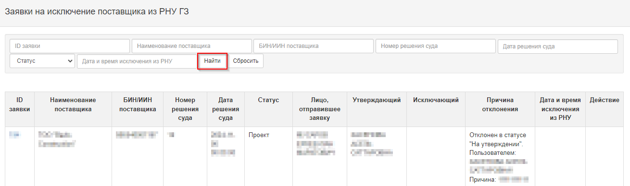Screen dimensions: 630x186
Task: Click the Найти button
Action: click(212, 61)
